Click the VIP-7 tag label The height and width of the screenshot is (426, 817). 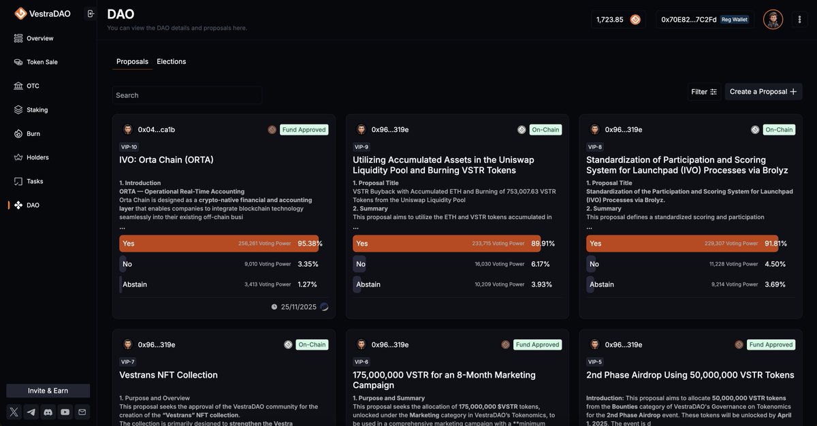129,362
